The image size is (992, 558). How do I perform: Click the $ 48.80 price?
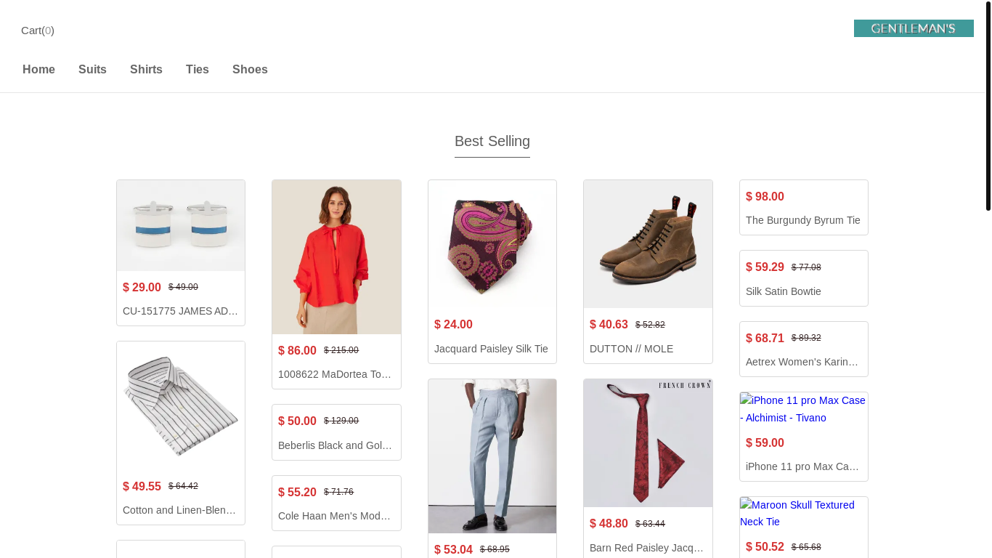[609, 524]
